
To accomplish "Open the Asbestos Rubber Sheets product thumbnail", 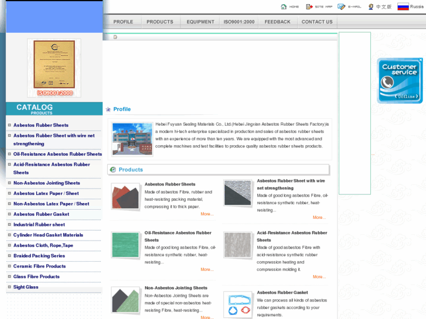I will [125, 197].
